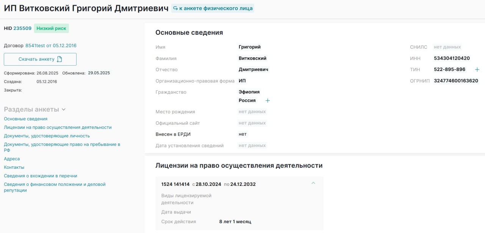
Task: Collapse the Разделы анкеты list
Action: click(64, 110)
